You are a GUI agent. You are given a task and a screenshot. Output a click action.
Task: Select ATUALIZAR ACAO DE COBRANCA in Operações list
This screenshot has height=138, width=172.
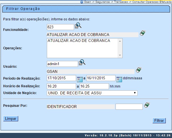(79, 41)
